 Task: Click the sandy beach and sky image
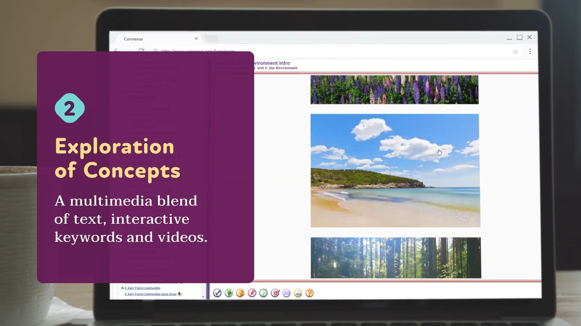coord(395,171)
